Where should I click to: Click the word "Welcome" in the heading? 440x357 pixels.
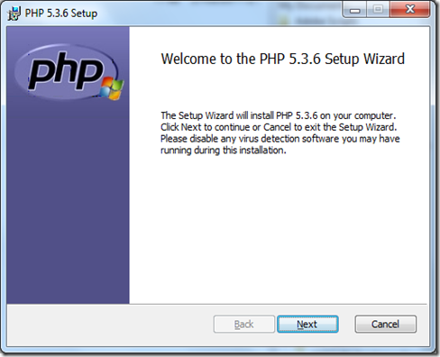(x=188, y=59)
